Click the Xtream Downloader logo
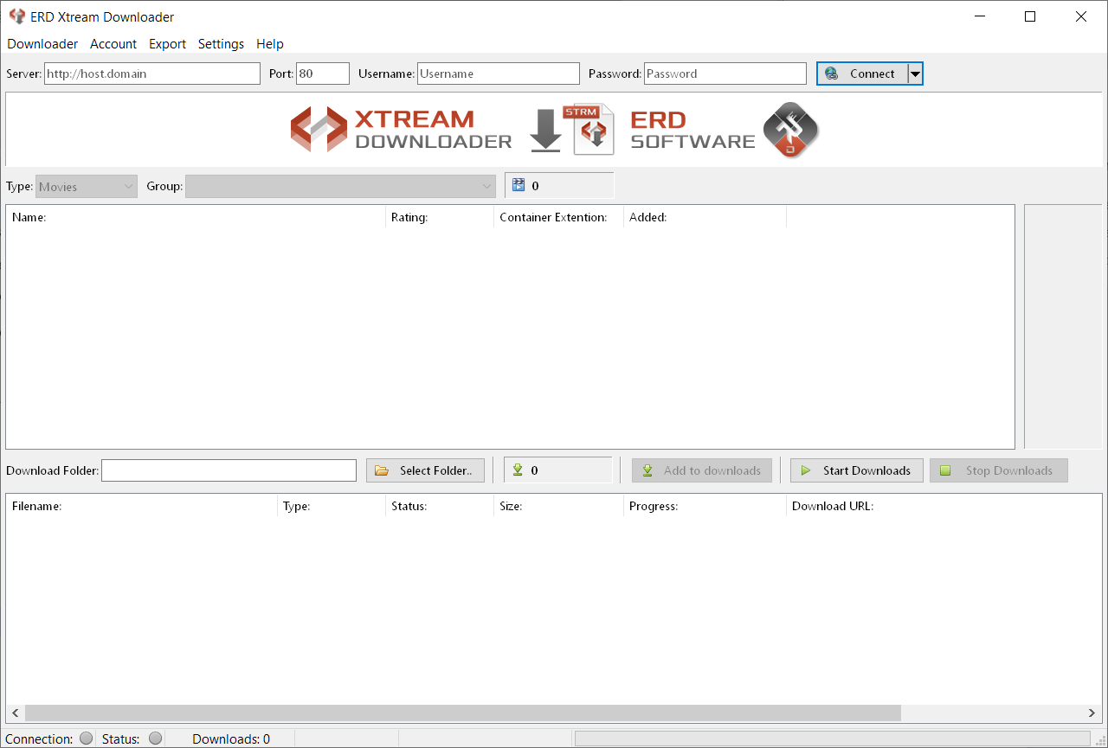 click(401, 130)
